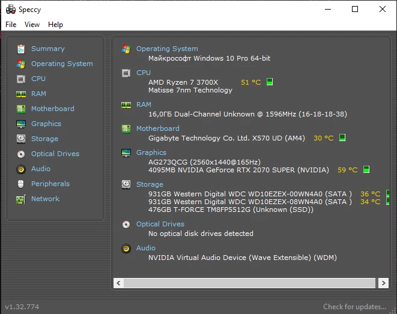Click the 30 °C motherboard temperature value
397x314 pixels.
pyautogui.click(x=323, y=138)
